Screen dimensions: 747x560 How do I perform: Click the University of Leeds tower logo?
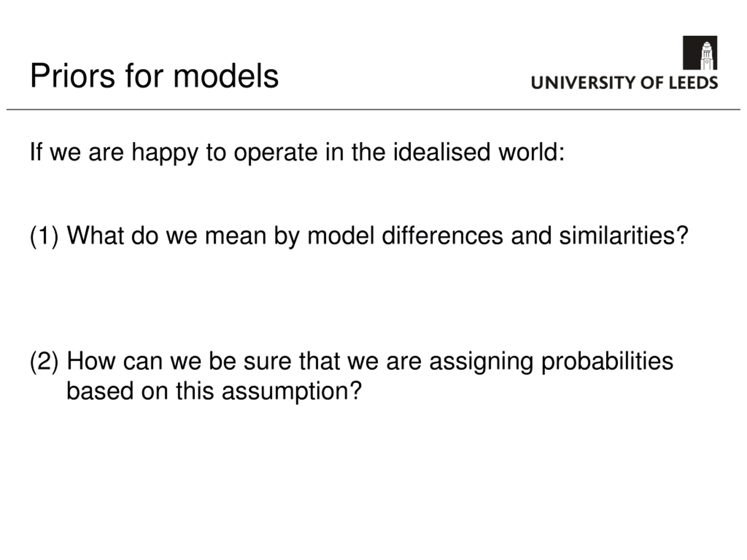pos(700,53)
